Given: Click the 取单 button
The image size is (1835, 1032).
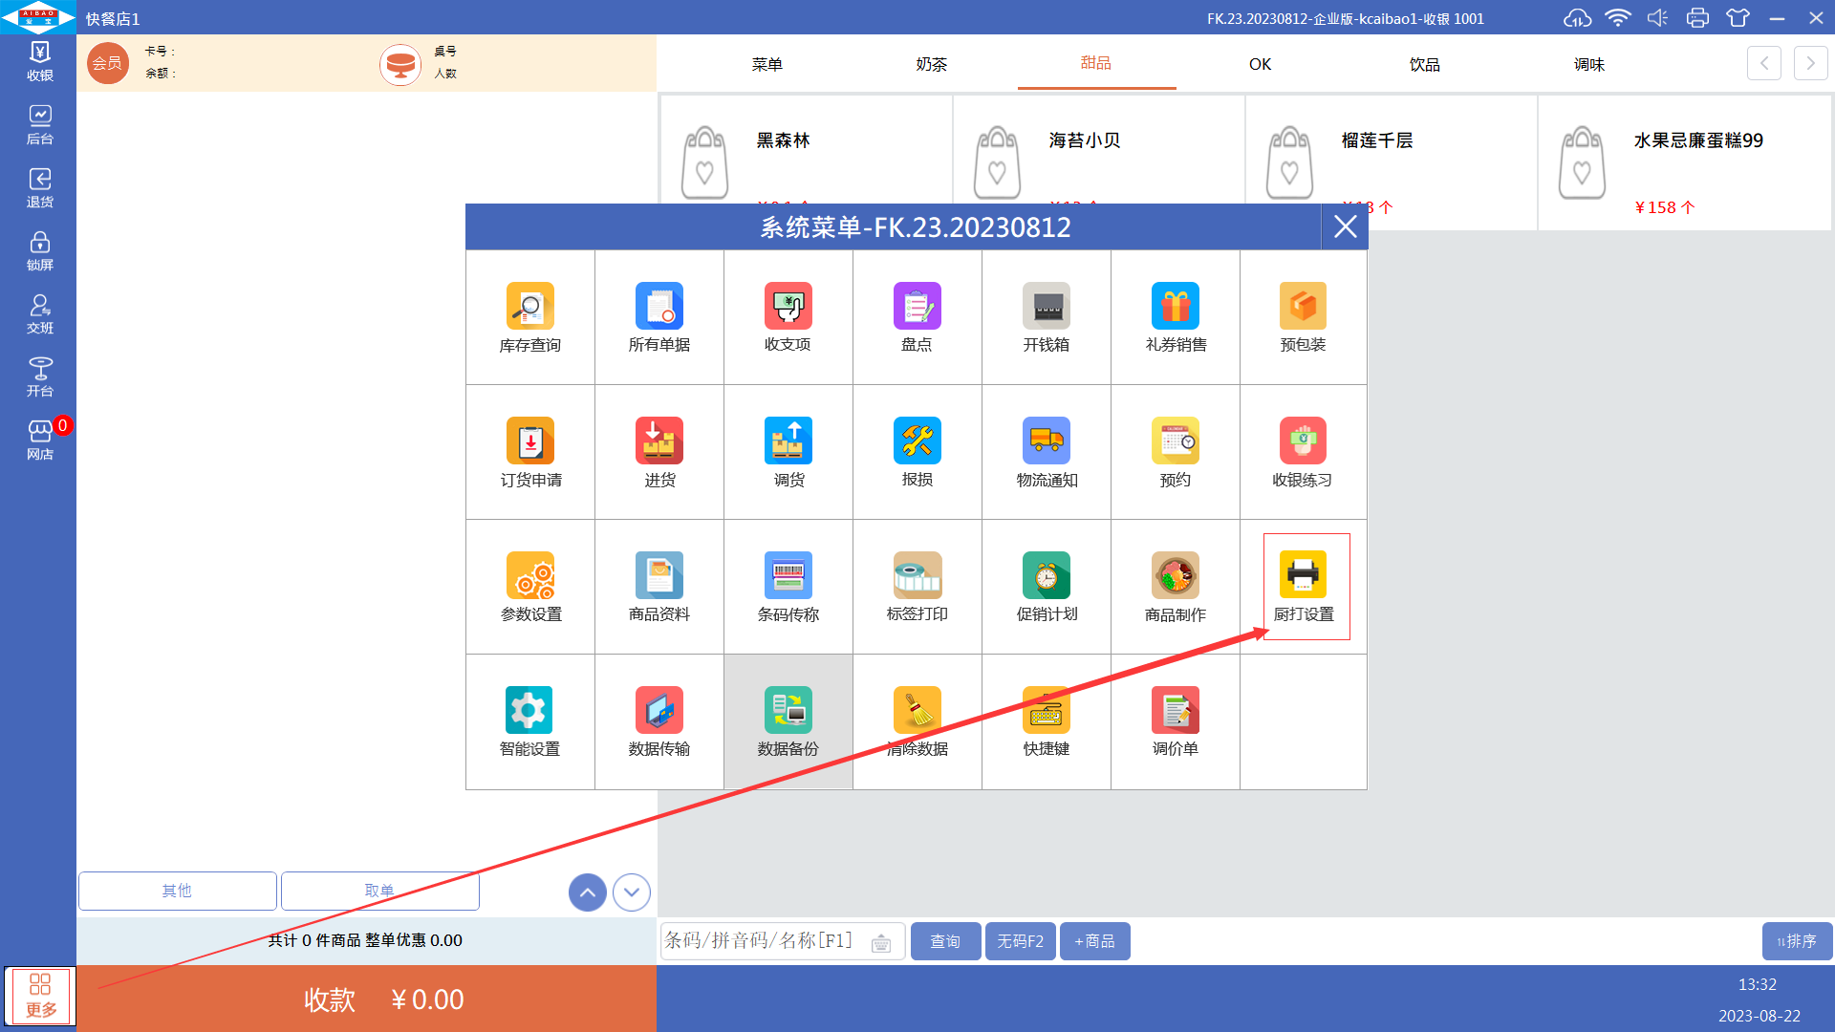Looking at the screenshot, I should [x=380, y=891].
